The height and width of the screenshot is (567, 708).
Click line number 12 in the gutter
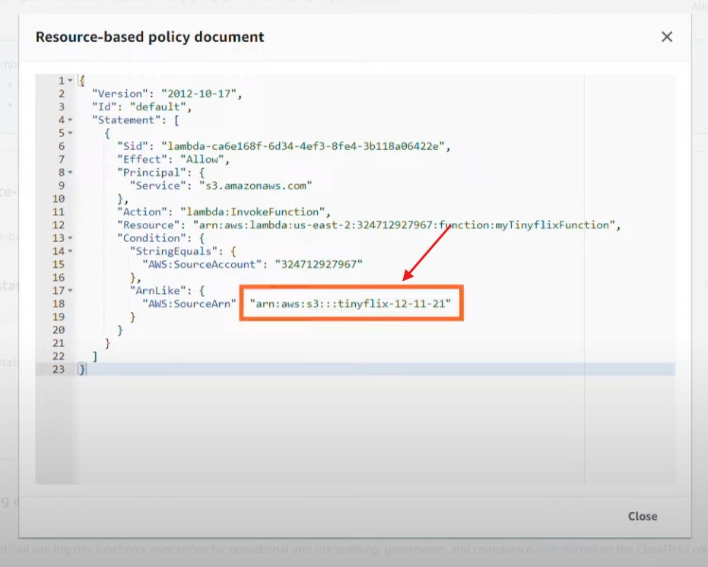coord(59,225)
